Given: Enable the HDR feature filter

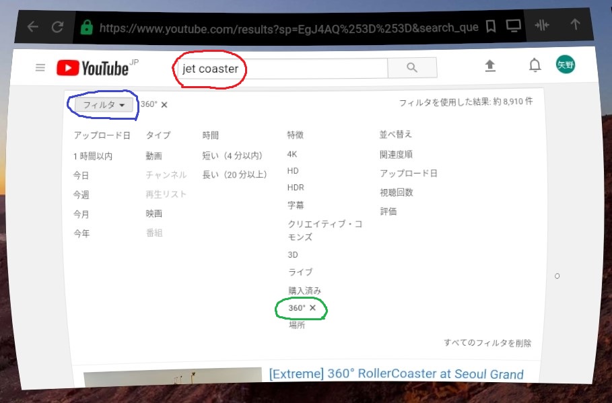Looking at the screenshot, I should tap(296, 188).
